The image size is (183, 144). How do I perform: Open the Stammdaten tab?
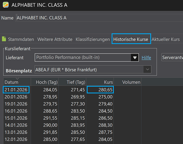coord(21,39)
